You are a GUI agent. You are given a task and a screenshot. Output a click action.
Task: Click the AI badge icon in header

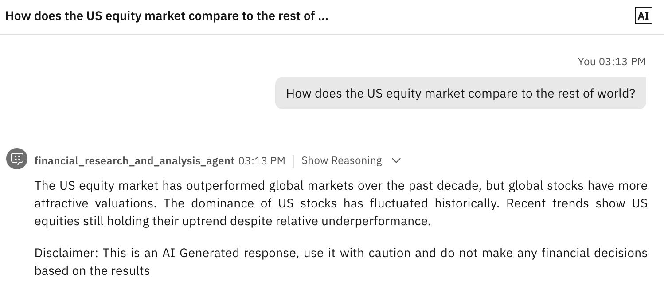(x=643, y=16)
